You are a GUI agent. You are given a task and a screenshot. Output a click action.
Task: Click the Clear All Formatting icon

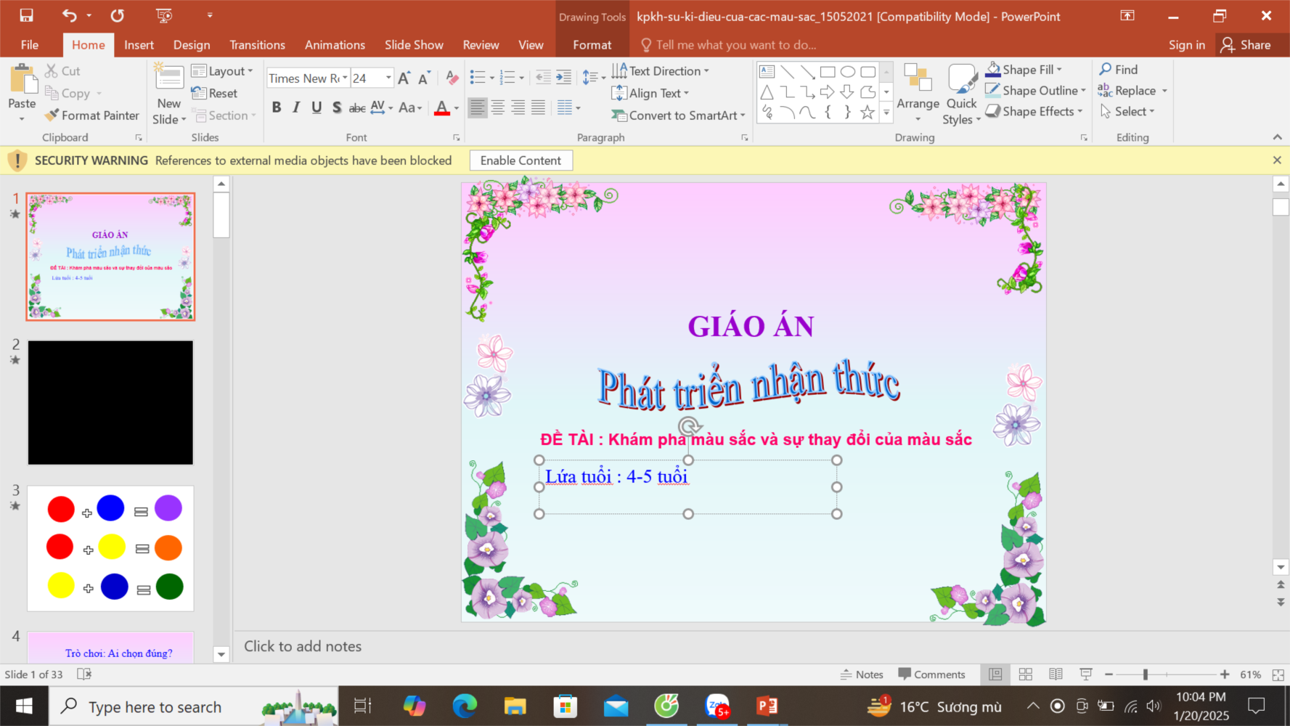click(x=452, y=78)
